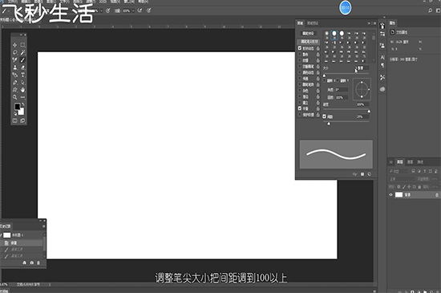
Task: Delete current state in History panel
Action: pos(38,262)
